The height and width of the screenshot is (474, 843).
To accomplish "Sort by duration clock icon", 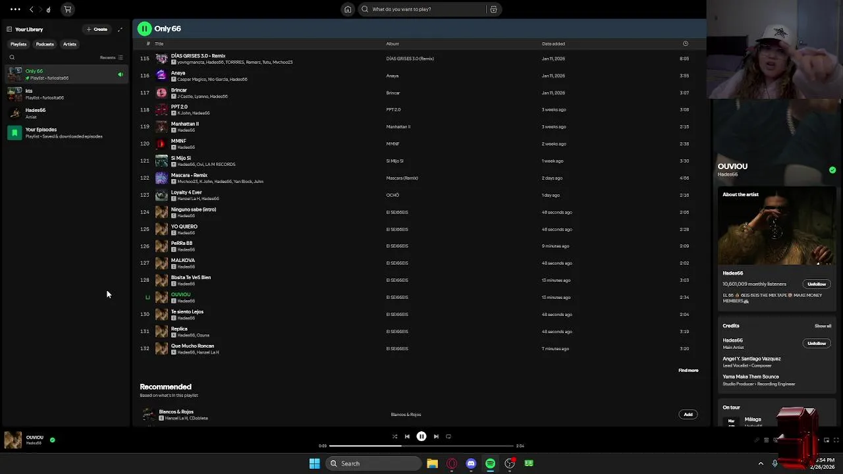I will point(686,43).
